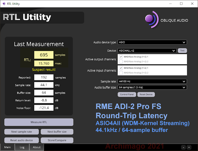
Task: Open the Device dropdown showing ASIO4ALL v2
Action: (147, 51)
